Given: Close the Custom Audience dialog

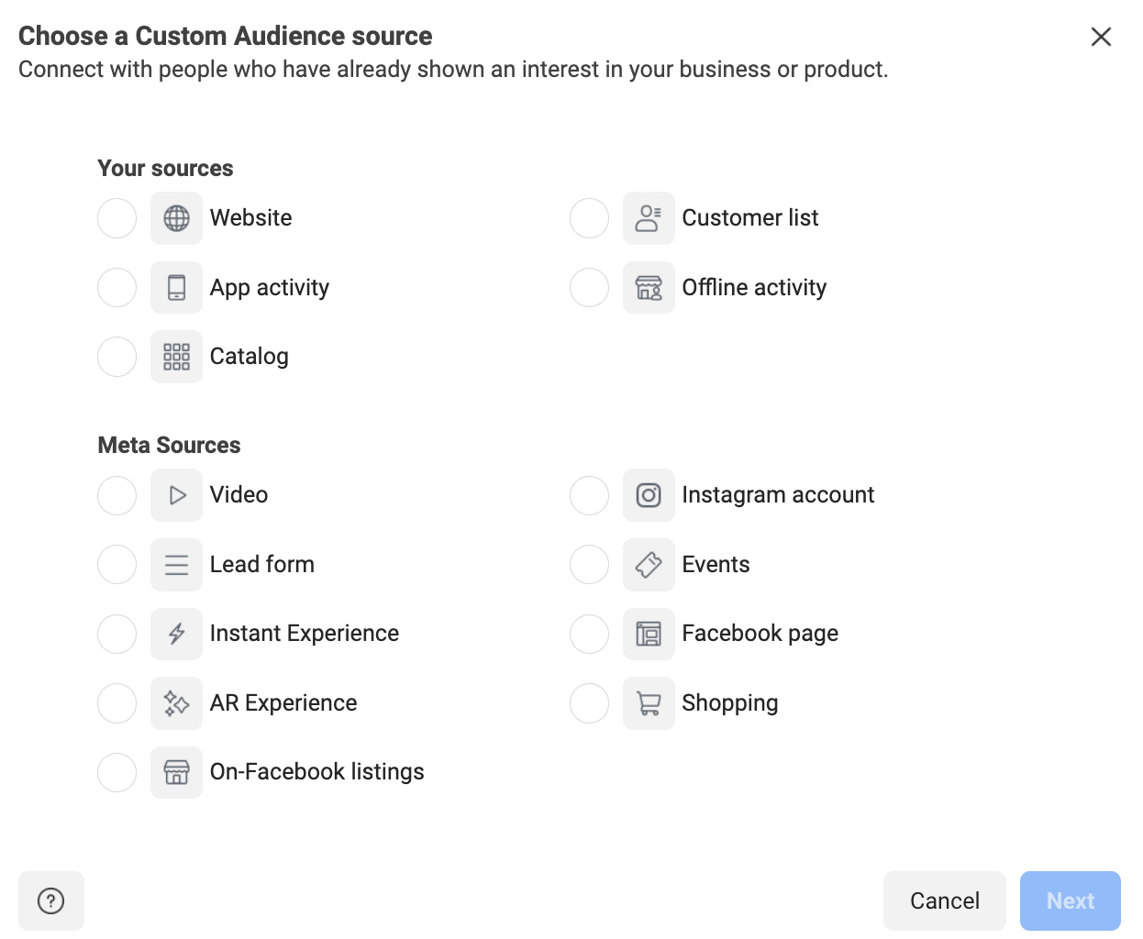Looking at the screenshot, I should (1101, 37).
